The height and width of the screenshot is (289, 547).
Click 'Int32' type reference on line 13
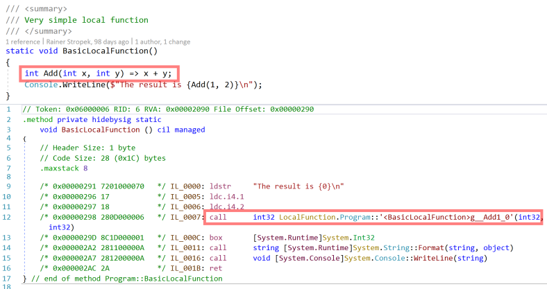click(x=364, y=238)
